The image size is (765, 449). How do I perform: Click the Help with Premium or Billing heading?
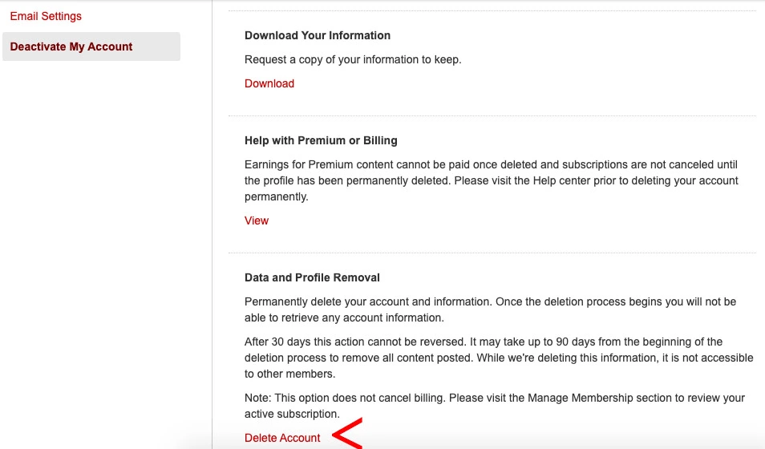[x=321, y=140]
